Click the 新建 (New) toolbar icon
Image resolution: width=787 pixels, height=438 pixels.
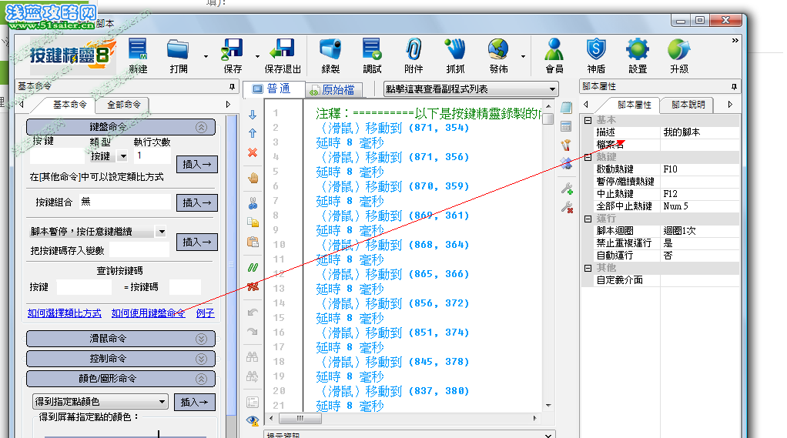(138, 55)
